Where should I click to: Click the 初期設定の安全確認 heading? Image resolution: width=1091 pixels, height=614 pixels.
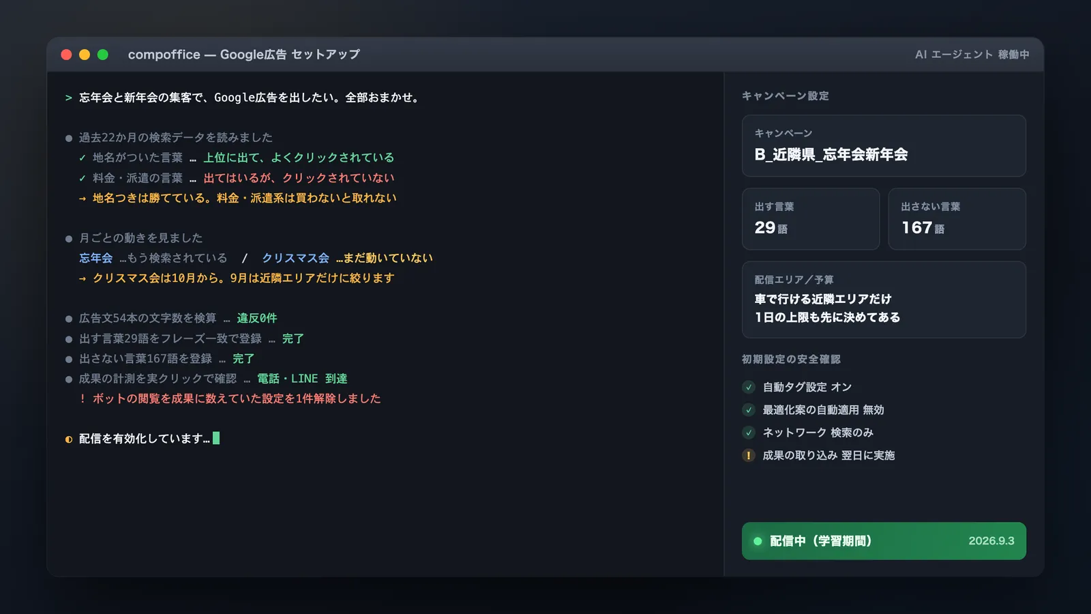pyautogui.click(x=791, y=360)
